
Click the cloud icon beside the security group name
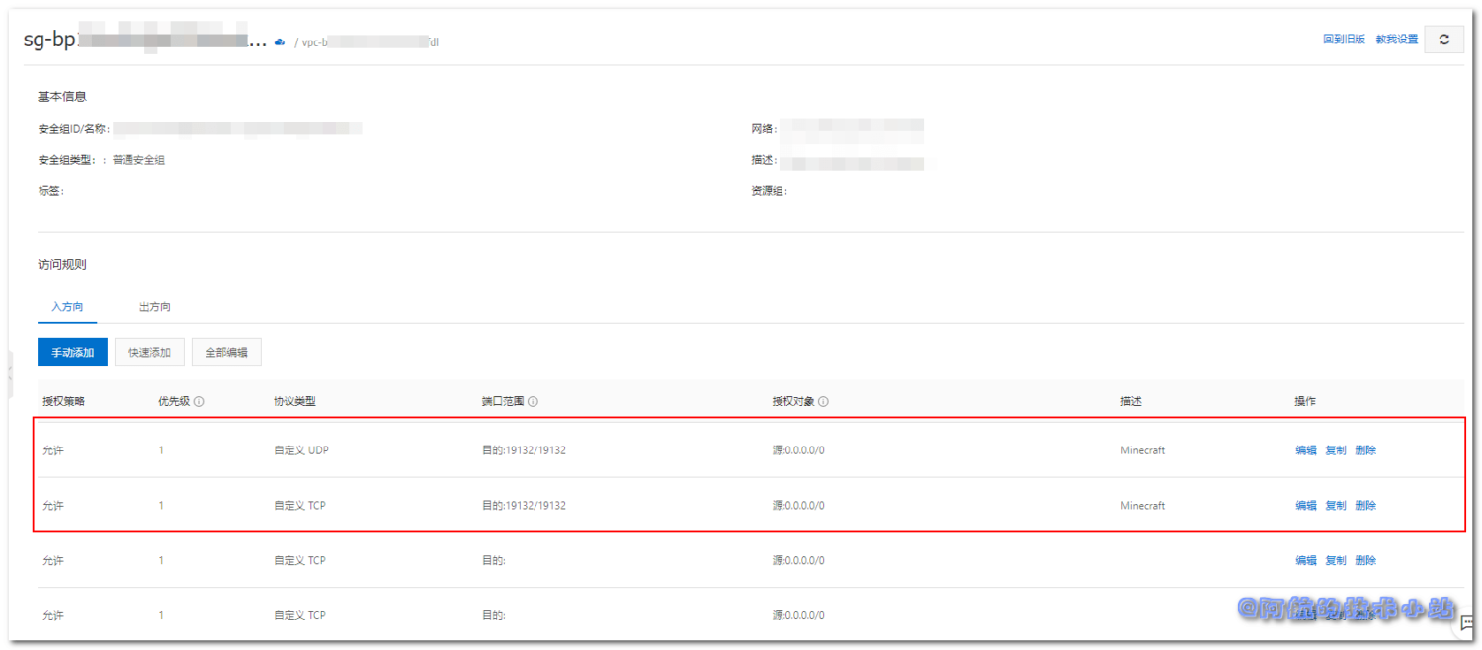point(280,42)
